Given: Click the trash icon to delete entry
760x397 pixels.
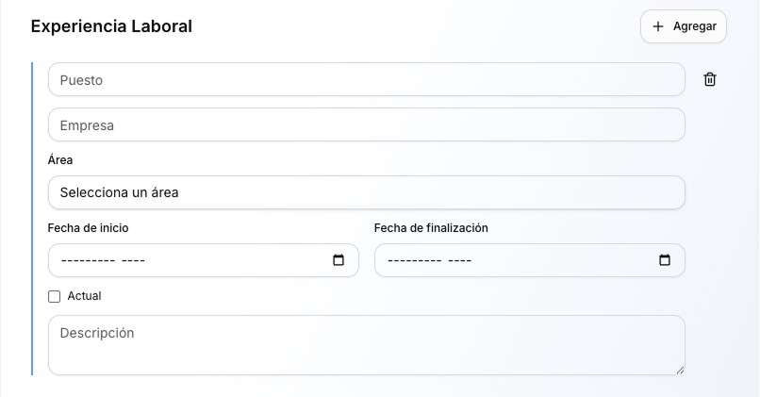Looking at the screenshot, I should 710,80.
